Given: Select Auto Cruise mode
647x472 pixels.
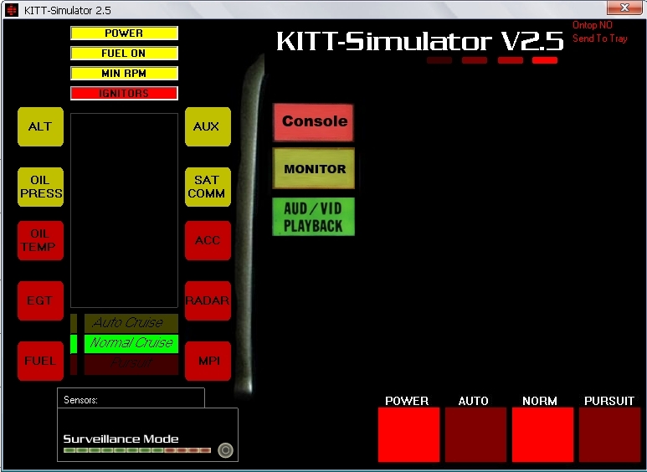Looking at the screenshot, I should pyautogui.click(x=131, y=323).
